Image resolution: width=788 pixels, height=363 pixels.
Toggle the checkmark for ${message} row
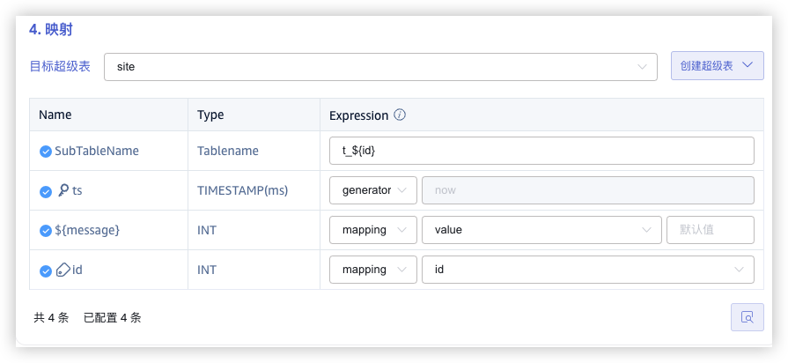45,231
